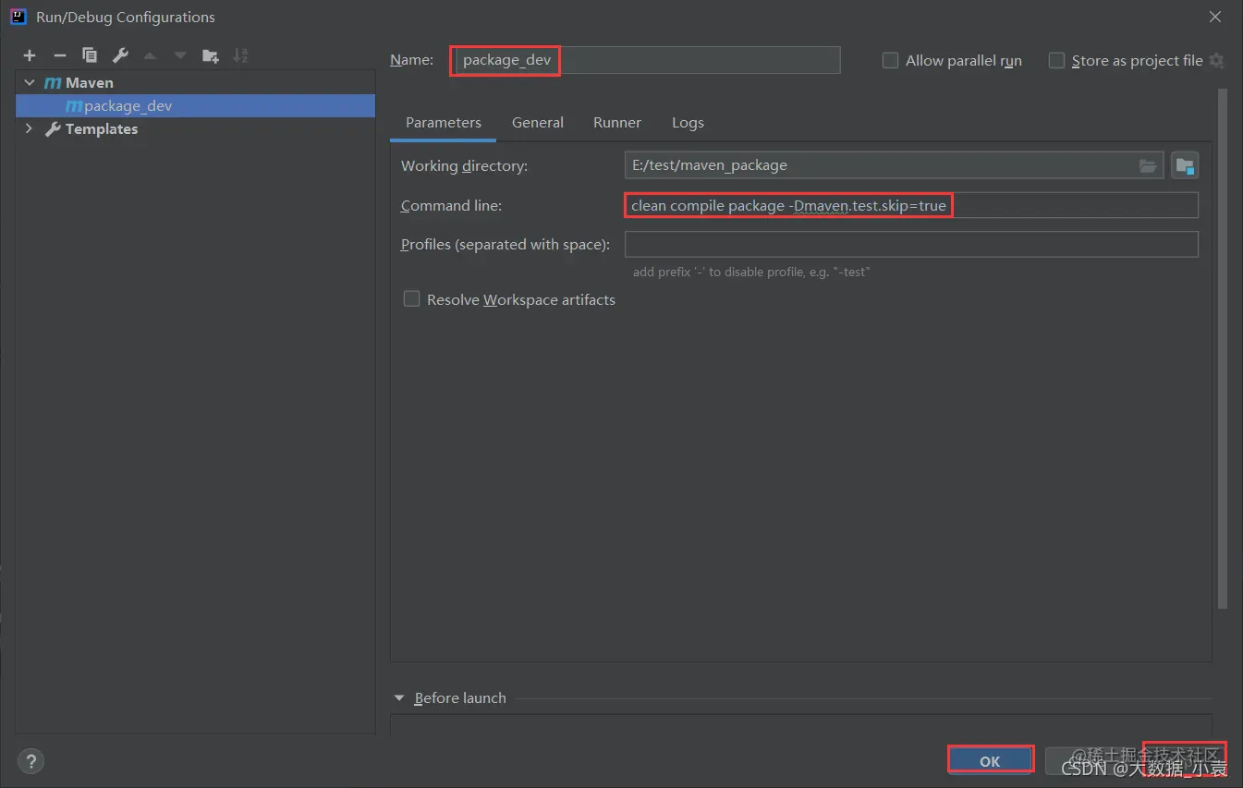Open the gear settings next to Store as project file
The height and width of the screenshot is (788, 1243).
(x=1216, y=61)
